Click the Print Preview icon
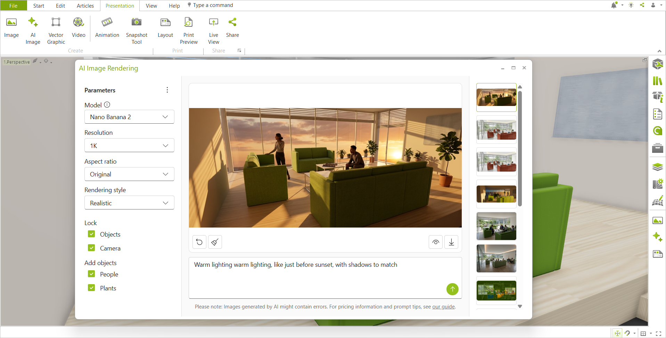Image resolution: width=666 pixels, height=338 pixels. (189, 31)
